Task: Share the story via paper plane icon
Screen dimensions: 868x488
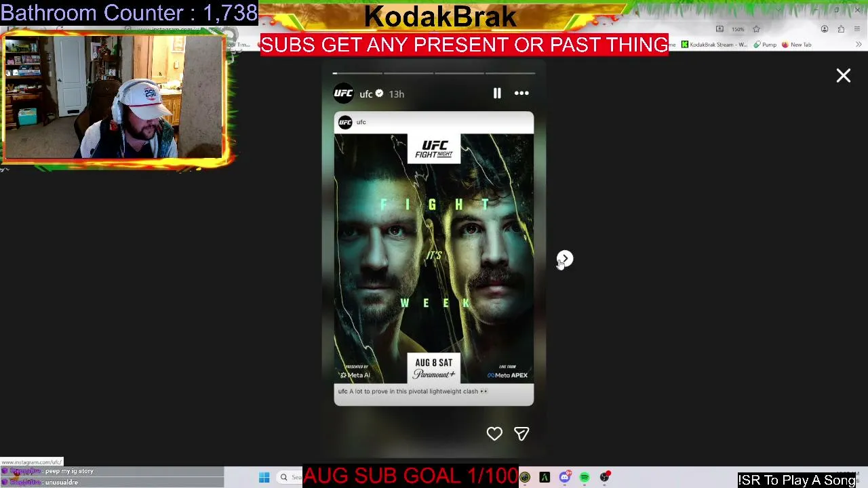Action: coord(521,434)
